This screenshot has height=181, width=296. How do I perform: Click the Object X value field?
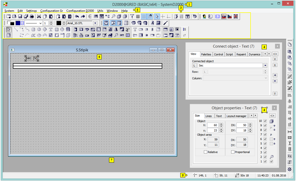tap(213, 125)
